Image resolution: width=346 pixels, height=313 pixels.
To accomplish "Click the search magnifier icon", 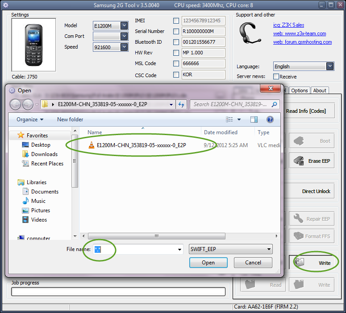I will pyautogui.click(x=274, y=104).
